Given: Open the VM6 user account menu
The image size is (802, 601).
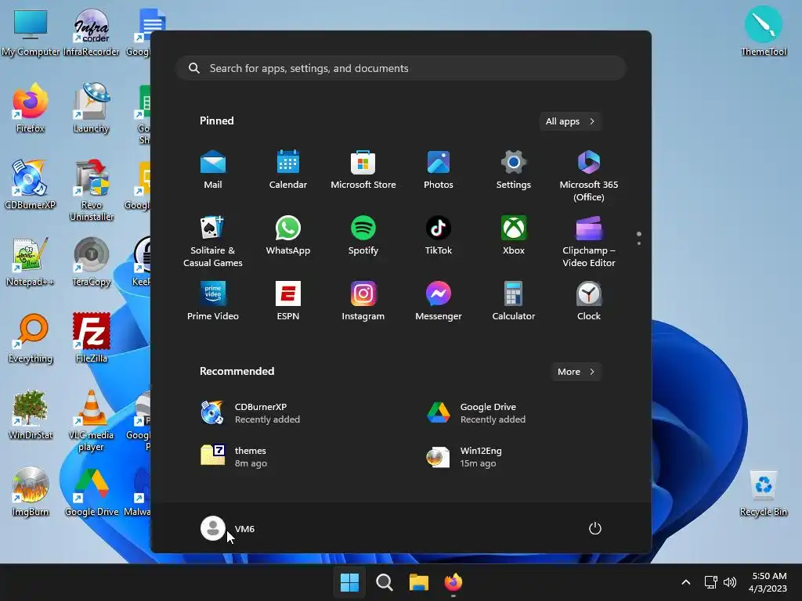Looking at the screenshot, I should point(228,528).
